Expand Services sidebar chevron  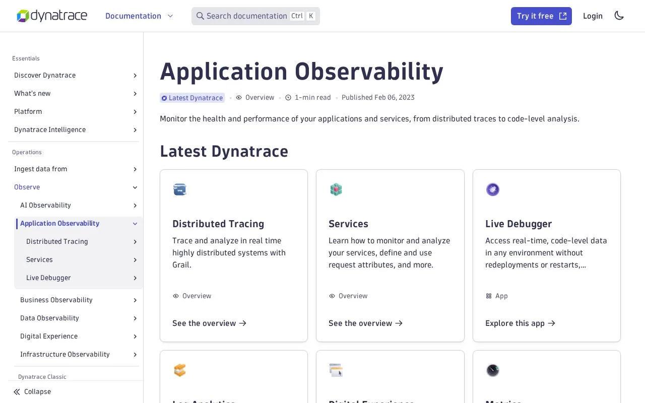[x=135, y=260]
